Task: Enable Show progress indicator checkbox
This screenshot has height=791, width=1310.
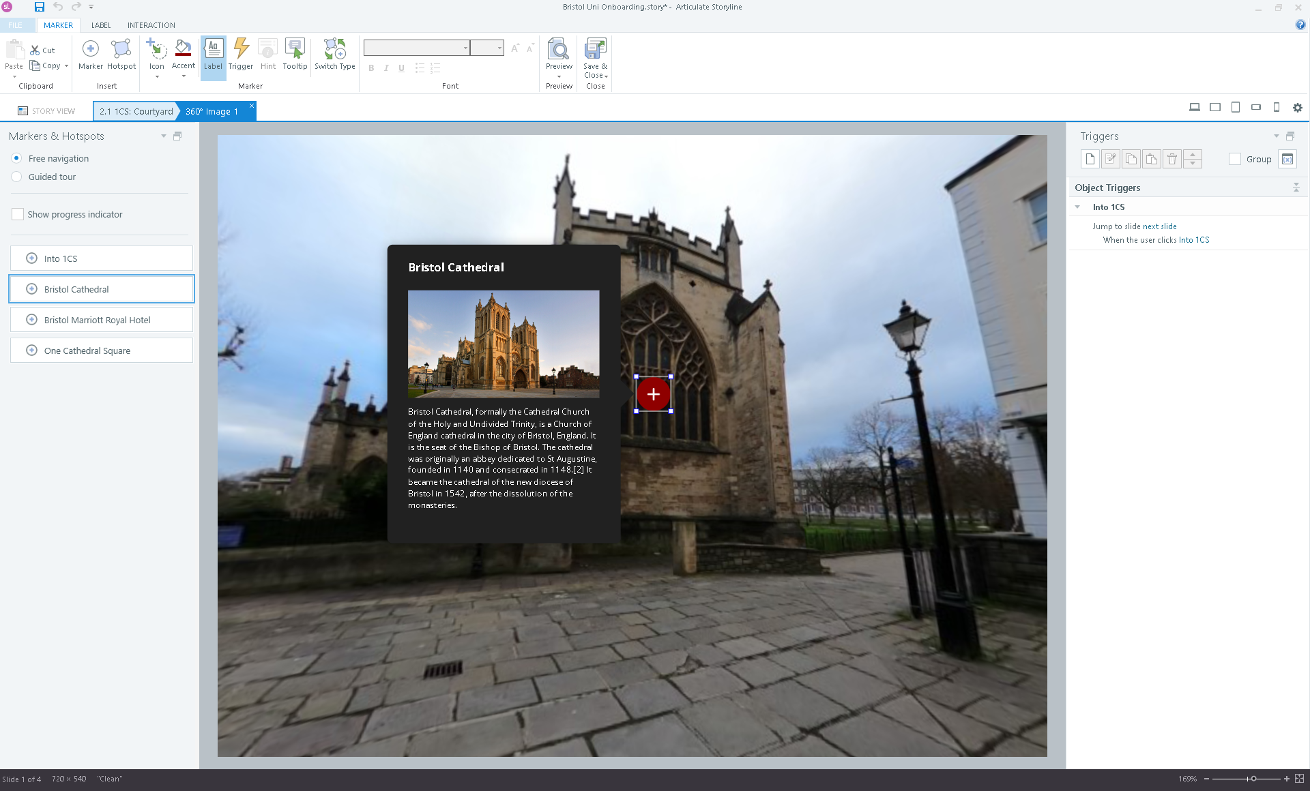Action: pos(18,214)
